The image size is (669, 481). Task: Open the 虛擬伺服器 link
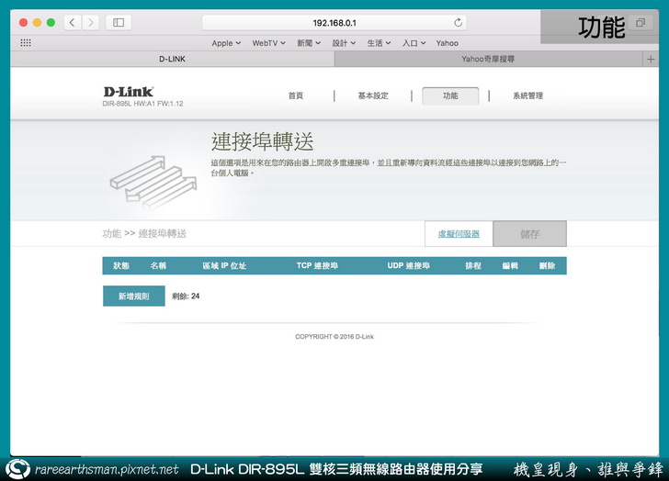click(x=458, y=234)
